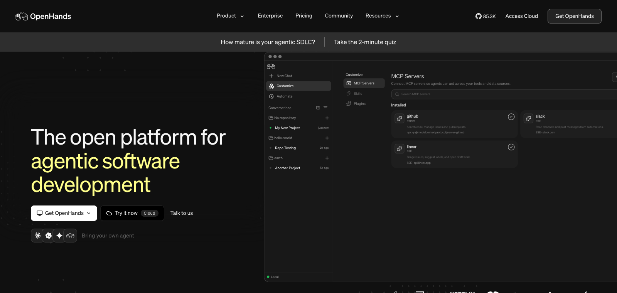Click the github server name
The height and width of the screenshot is (293, 617).
click(x=413, y=116)
